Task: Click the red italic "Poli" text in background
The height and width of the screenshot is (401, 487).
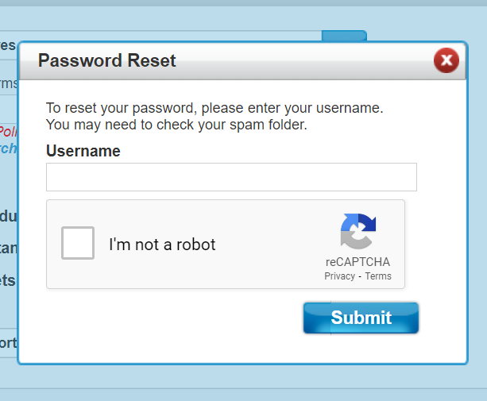Action: (8, 131)
